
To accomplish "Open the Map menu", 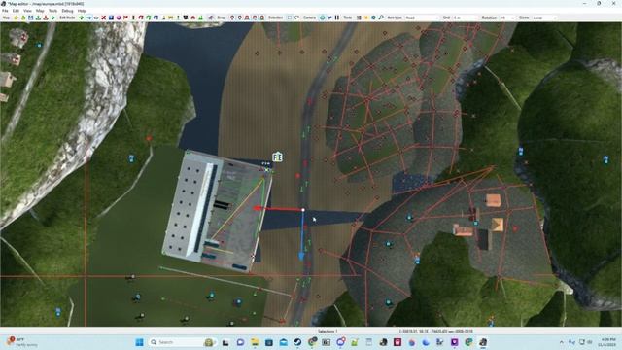I will click(x=40, y=11).
